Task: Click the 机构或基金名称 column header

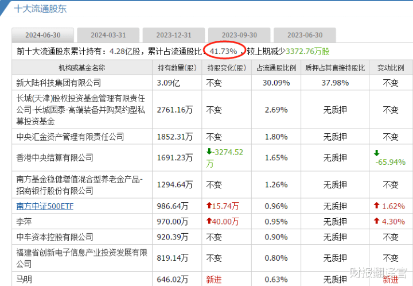Action: click(82, 68)
